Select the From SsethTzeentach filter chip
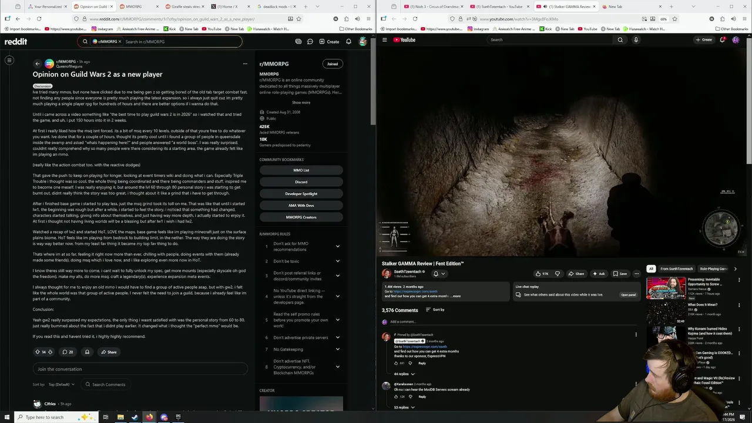This screenshot has width=752, height=423. [676, 268]
